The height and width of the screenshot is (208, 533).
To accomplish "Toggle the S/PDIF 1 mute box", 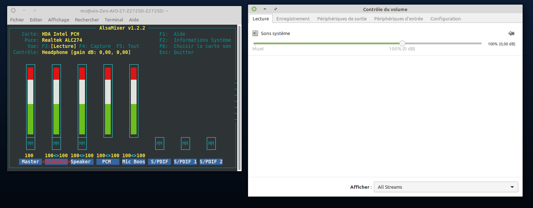I will (185, 143).
